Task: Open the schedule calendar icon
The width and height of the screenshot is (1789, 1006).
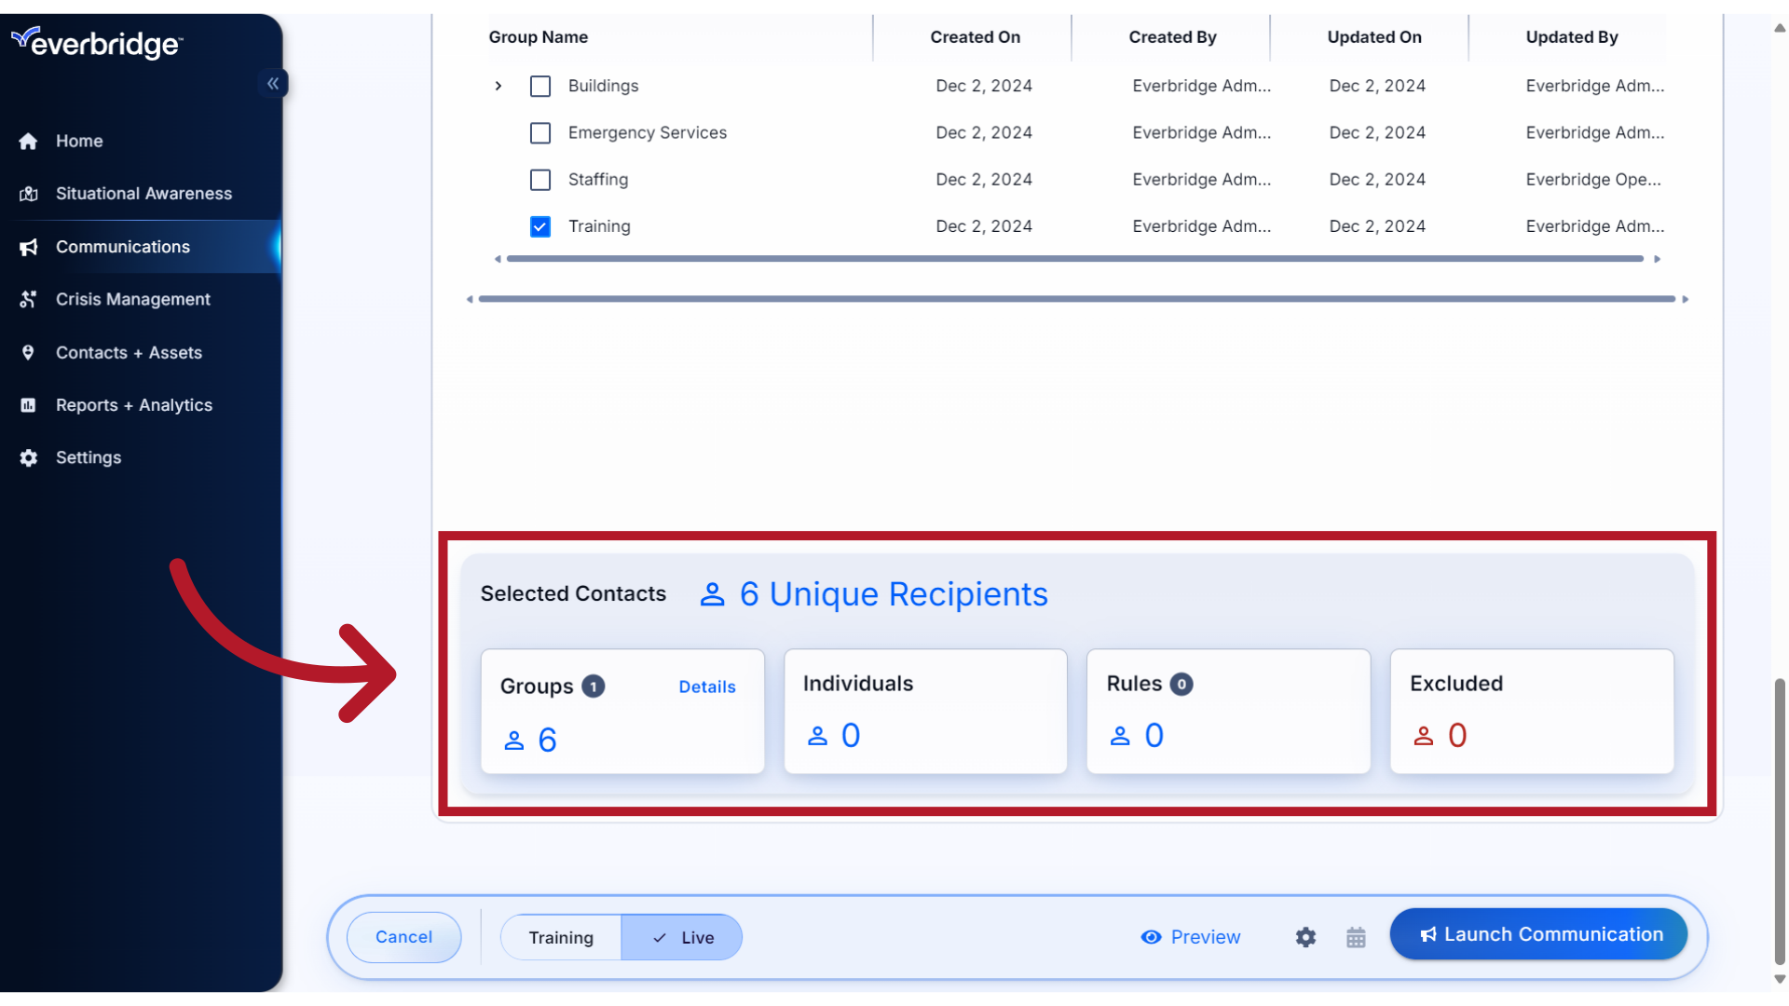Action: 1356,937
